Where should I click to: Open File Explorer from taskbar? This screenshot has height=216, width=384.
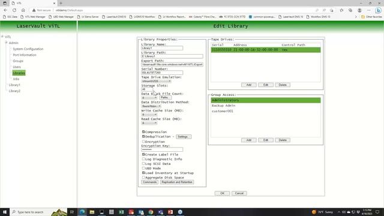[92, 212]
